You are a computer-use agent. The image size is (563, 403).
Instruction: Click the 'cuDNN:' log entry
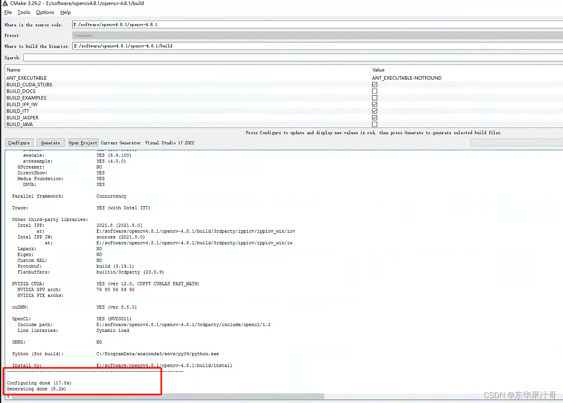(x=20, y=307)
